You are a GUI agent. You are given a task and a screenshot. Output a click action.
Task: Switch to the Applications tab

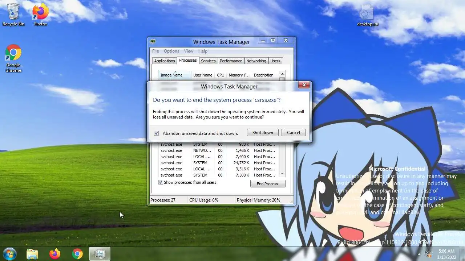pyautogui.click(x=165, y=61)
